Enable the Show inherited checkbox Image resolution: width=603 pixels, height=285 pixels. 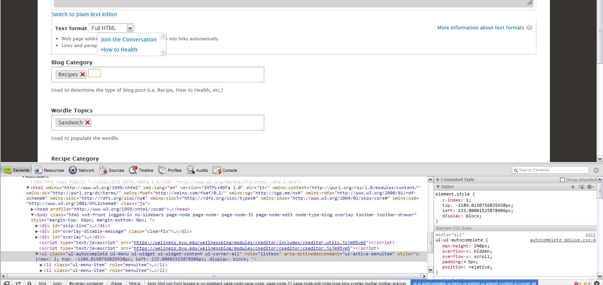coord(562,180)
